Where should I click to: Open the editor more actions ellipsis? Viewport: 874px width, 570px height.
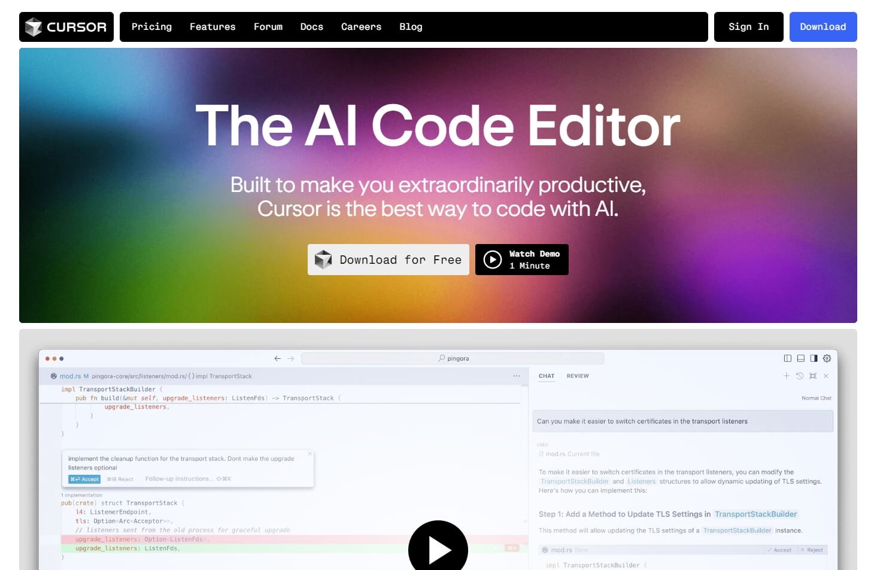click(x=517, y=376)
